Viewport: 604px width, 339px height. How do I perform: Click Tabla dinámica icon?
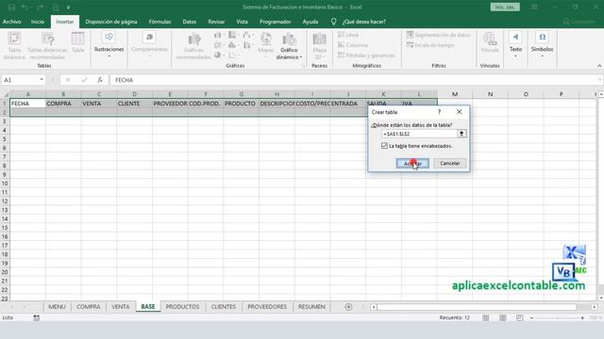[x=14, y=46]
